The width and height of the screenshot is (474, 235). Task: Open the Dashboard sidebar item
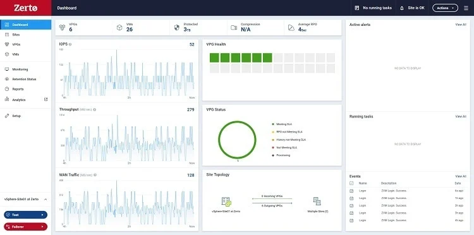point(26,25)
